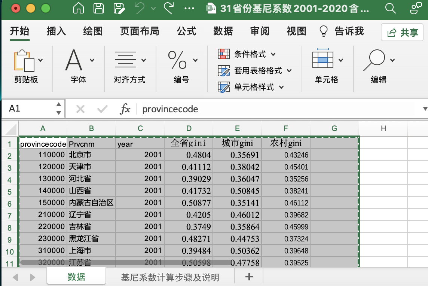Click the cell with value 0.50845
Screen dimensions: 428x286
[x=237, y=191]
